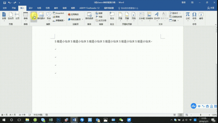Open the app store (应用商店)
This screenshot has height=123, width=218.
point(74,14)
